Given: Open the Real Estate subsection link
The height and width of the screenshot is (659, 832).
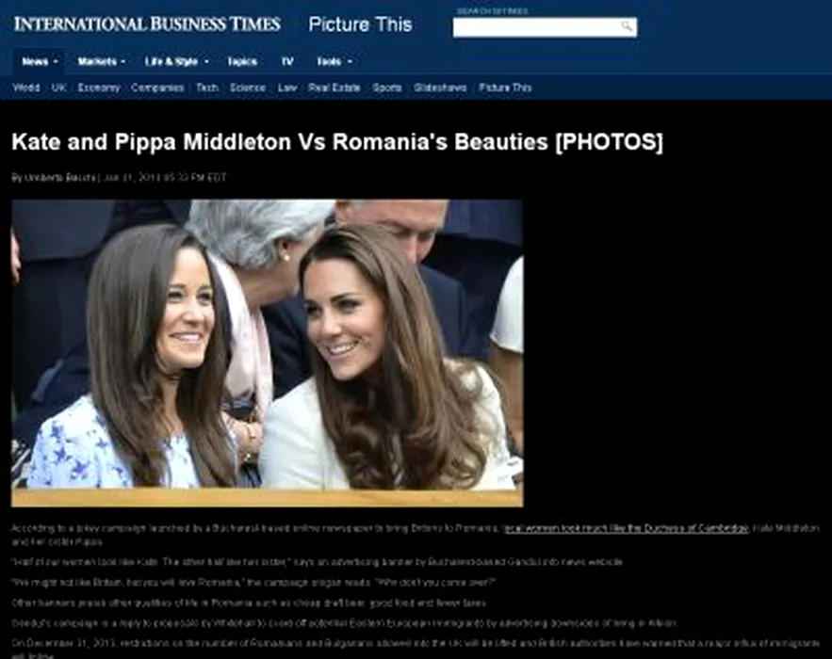Looking at the screenshot, I should click(334, 88).
